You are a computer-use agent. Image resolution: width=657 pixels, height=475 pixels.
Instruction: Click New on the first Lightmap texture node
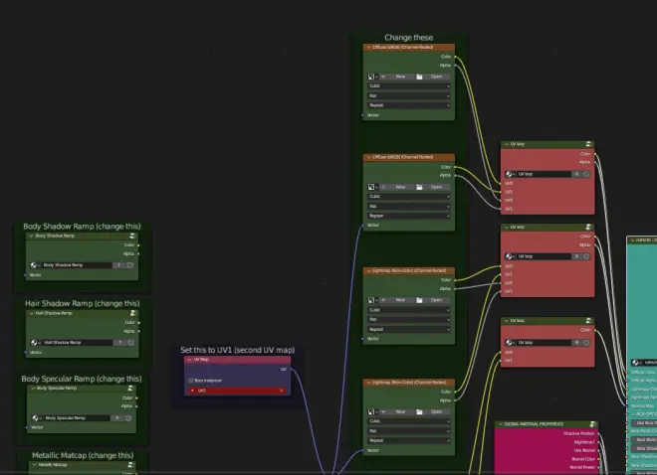click(400, 300)
